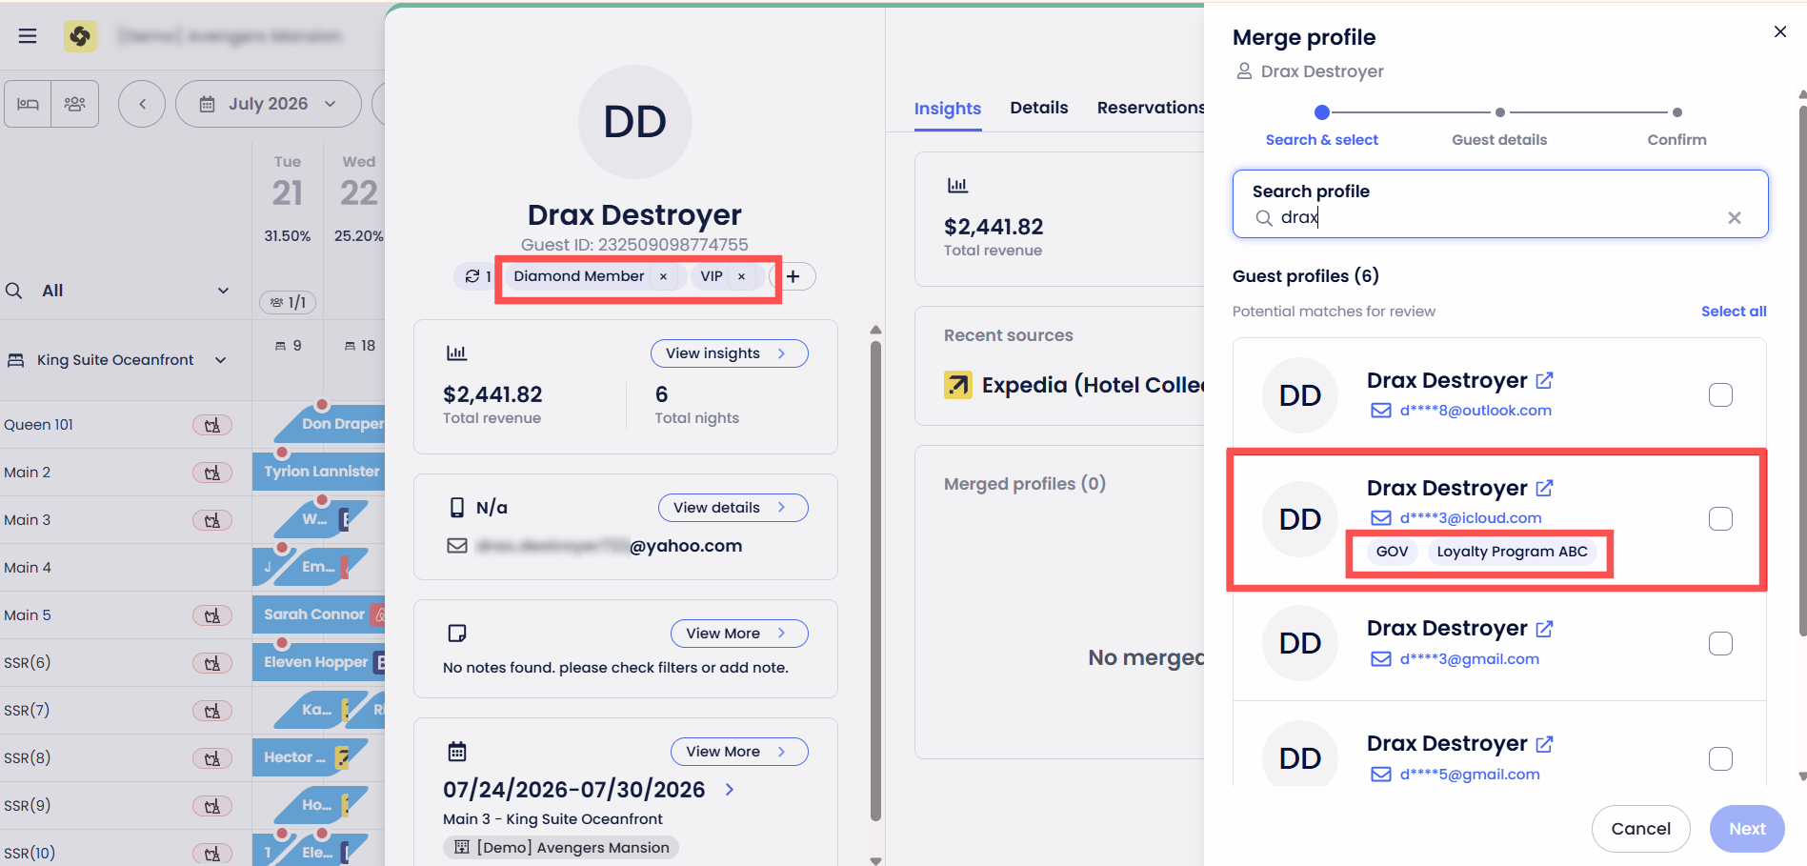
Task: Close the Merge profile panel
Action: click(1780, 32)
